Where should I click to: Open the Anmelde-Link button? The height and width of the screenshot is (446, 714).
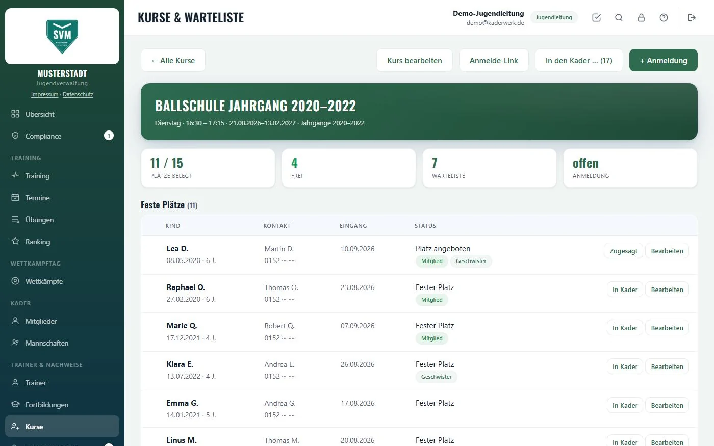click(x=494, y=60)
